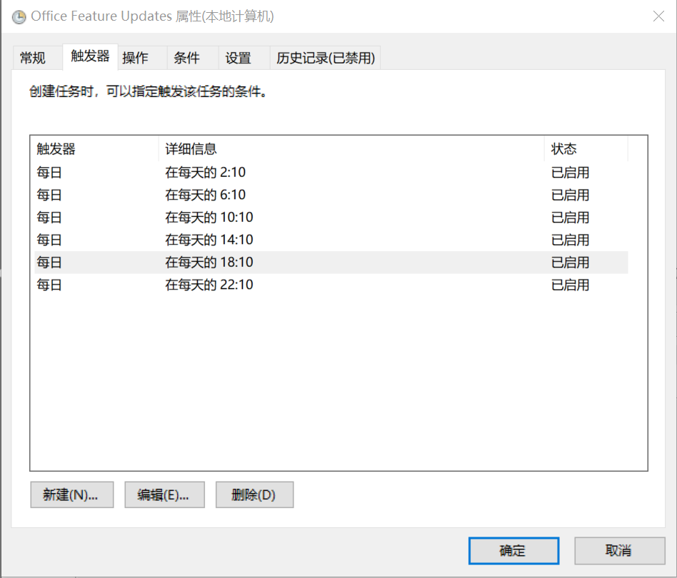Click 每日 in the 6:10 row
The image size is (677, 578).
49,195
